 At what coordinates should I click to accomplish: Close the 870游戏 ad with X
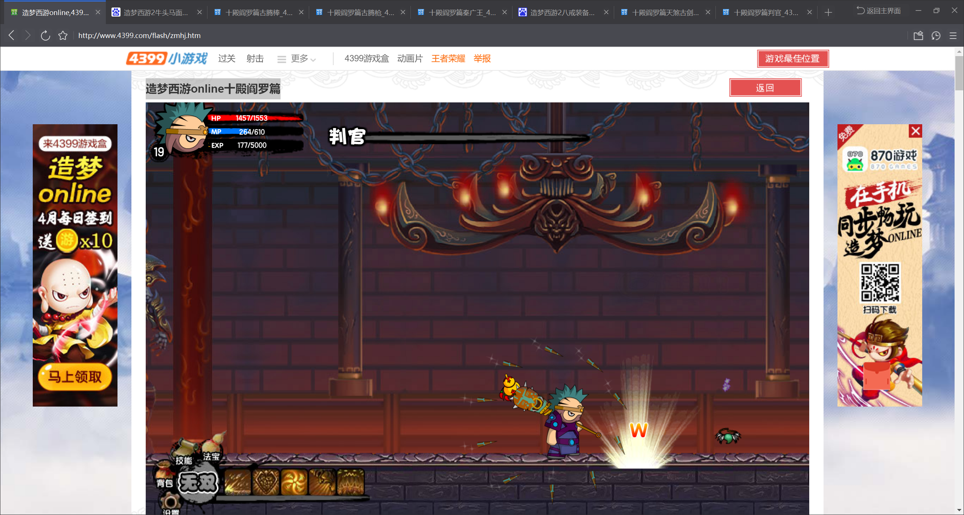coord(915,131)
